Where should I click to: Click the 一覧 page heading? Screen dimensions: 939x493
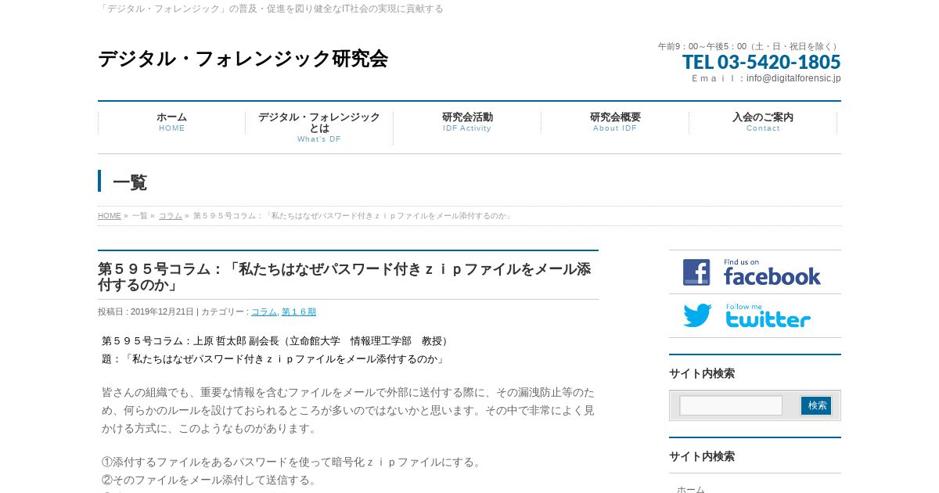coord(130,182)
